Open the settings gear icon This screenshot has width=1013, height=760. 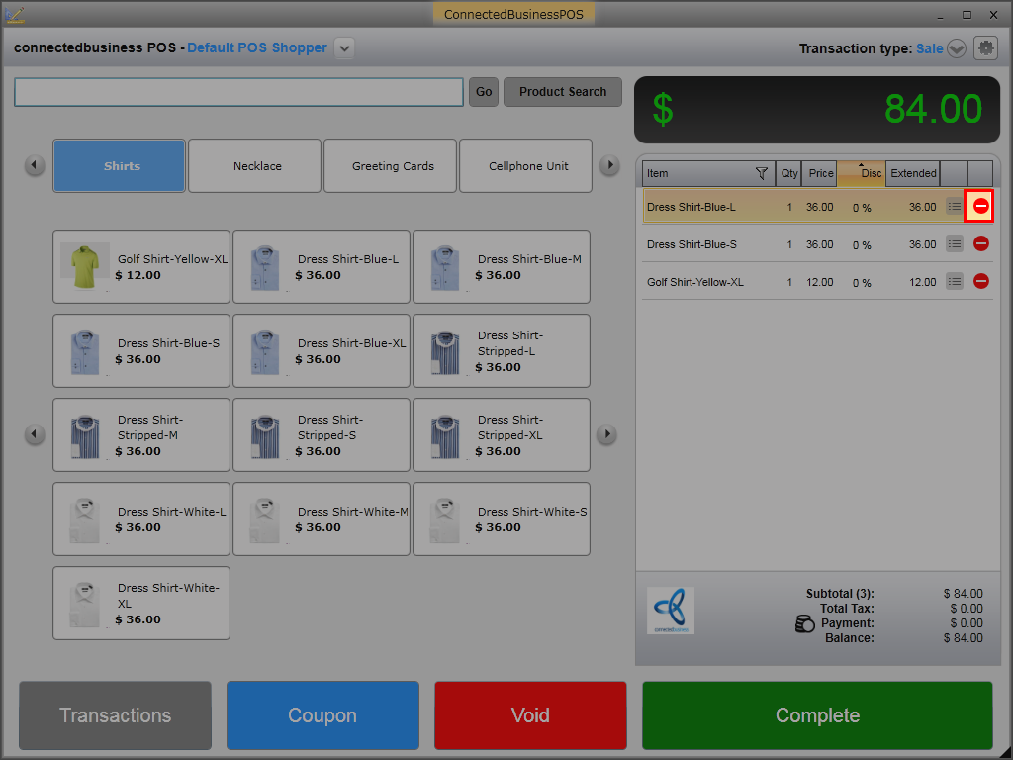pos(985,47)
